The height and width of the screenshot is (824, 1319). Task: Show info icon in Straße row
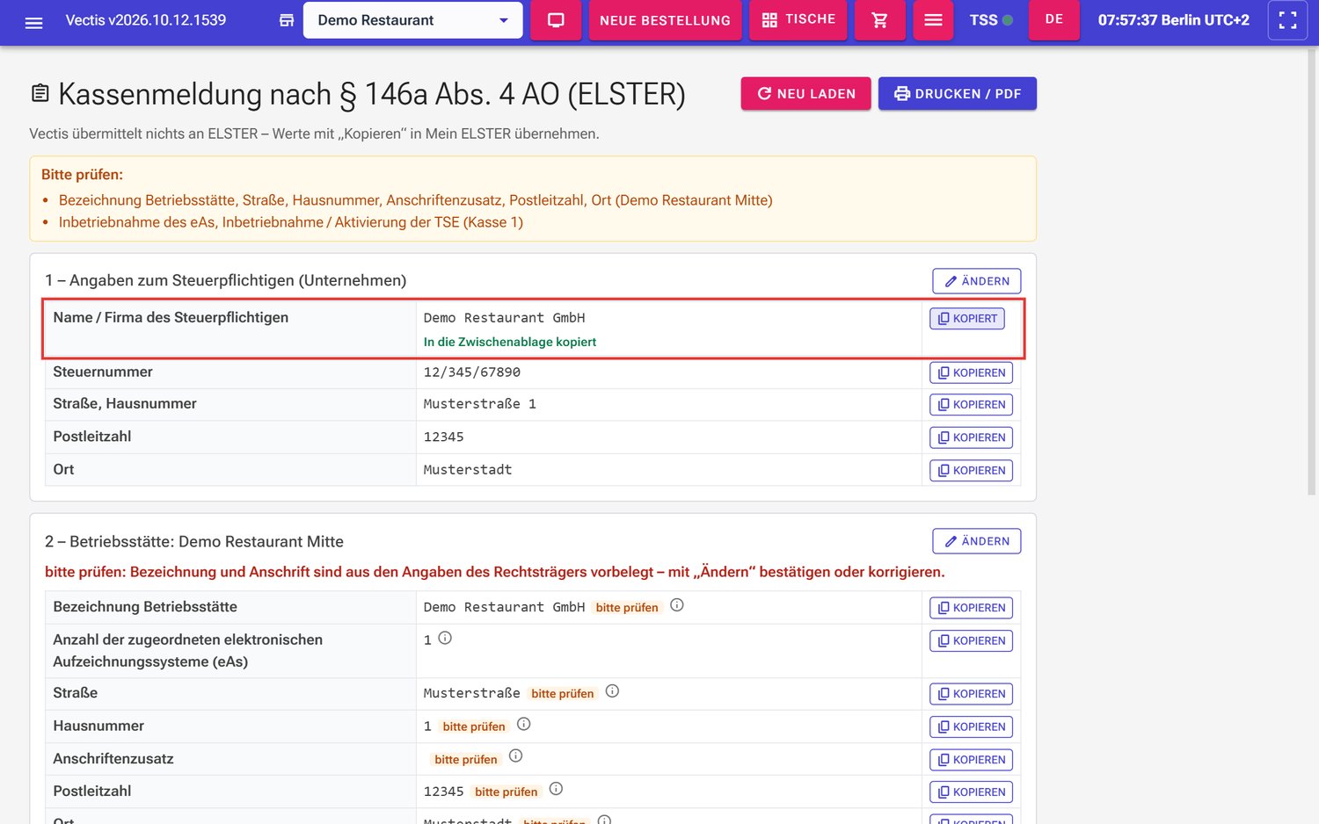613,691
